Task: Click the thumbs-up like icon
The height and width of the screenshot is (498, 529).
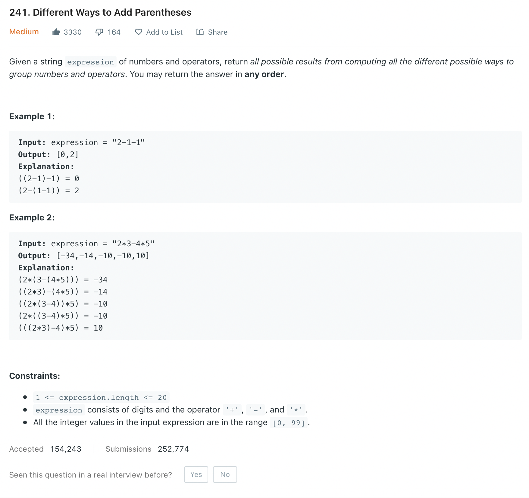Action: [56, 32]
